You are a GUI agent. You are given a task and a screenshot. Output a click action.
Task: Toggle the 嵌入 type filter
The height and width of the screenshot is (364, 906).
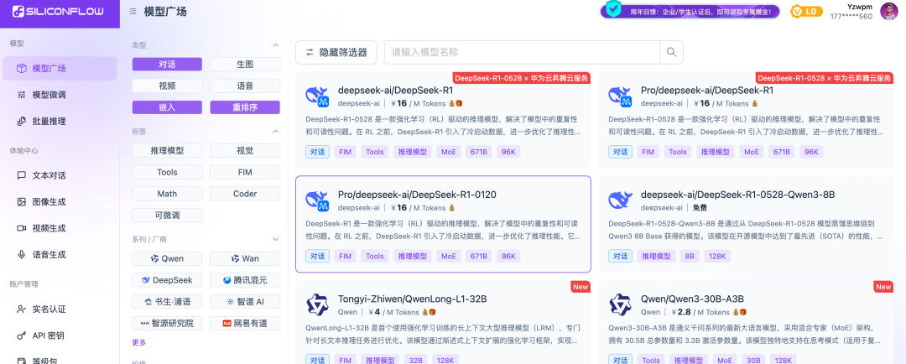tap(167, 107)
